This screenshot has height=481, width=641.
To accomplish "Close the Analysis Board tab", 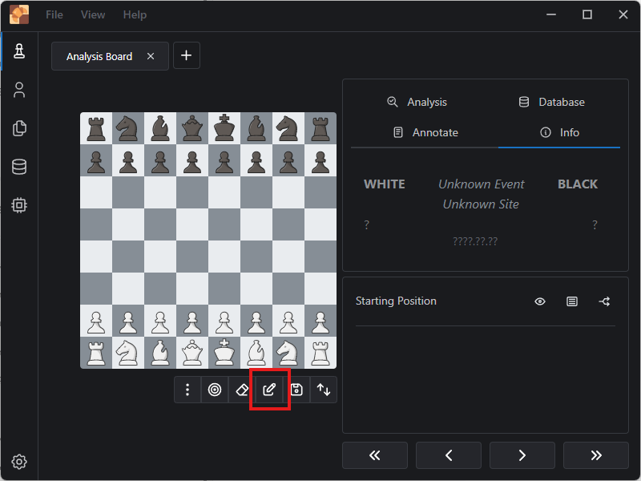I will [151, 56].
